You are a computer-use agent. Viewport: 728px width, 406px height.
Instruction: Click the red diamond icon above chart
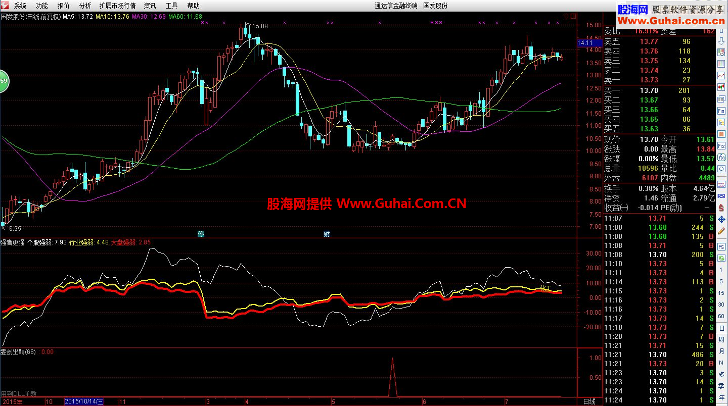(566, 16)
